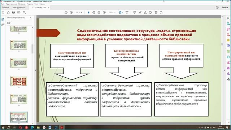Select the arrow selection tool

[x=88, y=13]
